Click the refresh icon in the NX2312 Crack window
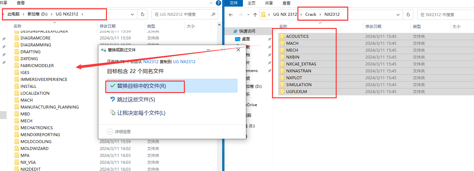This screenshot has width=474, height=171. (x=408, y=14)
